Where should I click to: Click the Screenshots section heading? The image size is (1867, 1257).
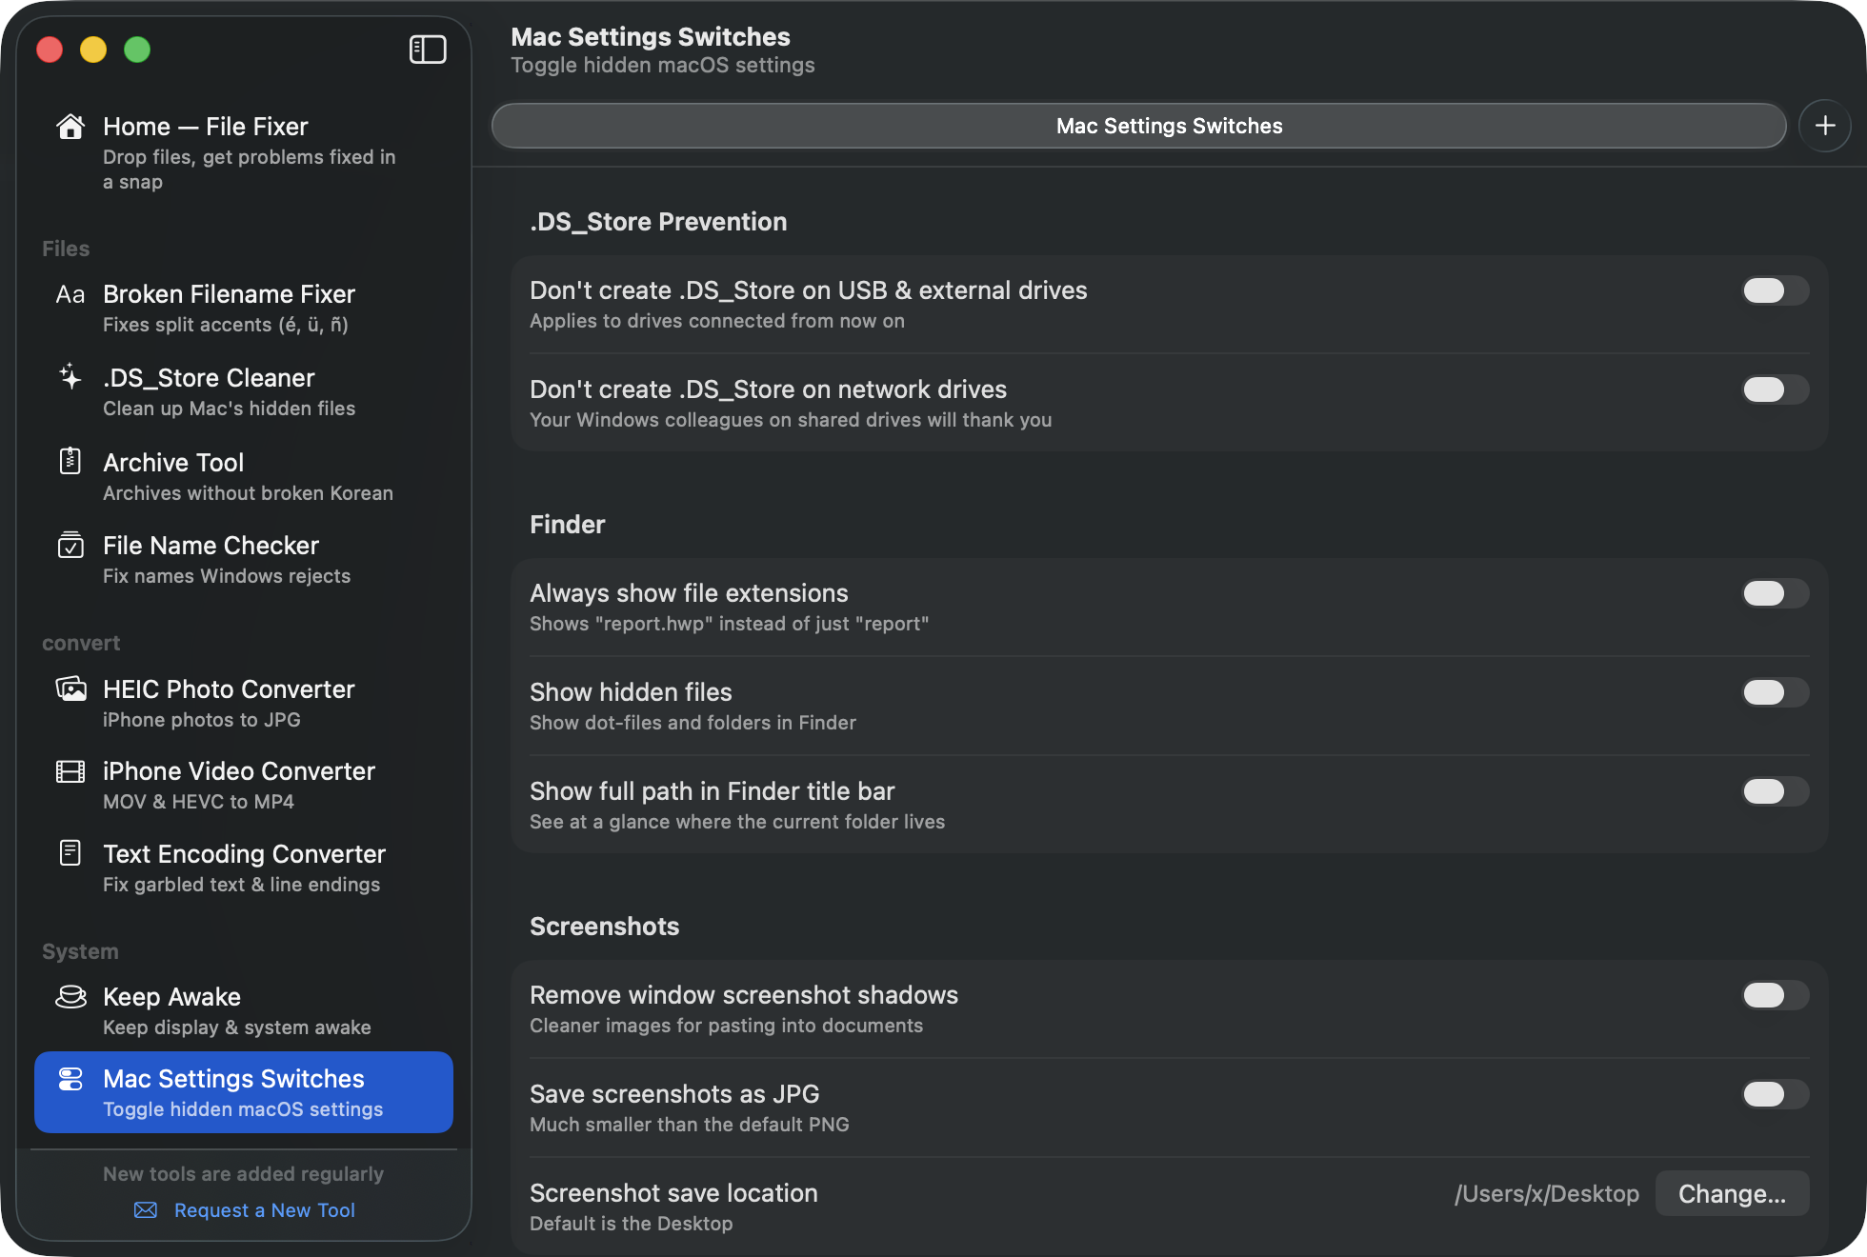pyautogui.click(x=605, y=927)
